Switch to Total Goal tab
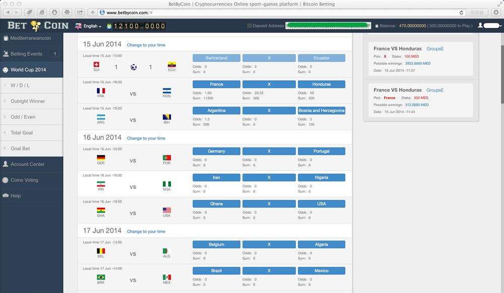The width and height of the screenshot is (504, 293). [31, 133]
